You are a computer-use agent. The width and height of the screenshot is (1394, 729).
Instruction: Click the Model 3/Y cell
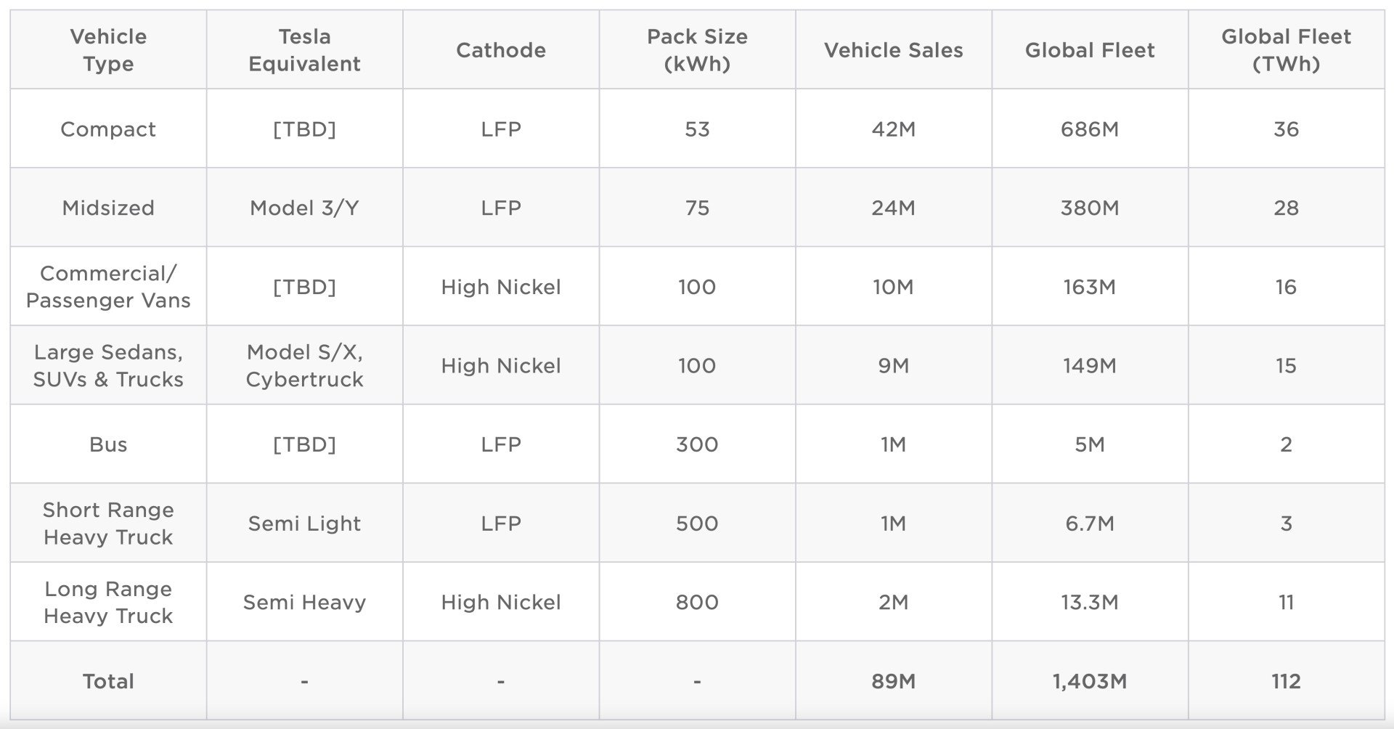pos(304,208)
